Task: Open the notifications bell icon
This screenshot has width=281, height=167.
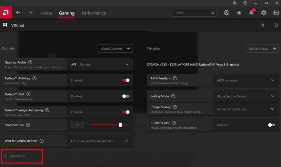Action: tap(251, 13)
